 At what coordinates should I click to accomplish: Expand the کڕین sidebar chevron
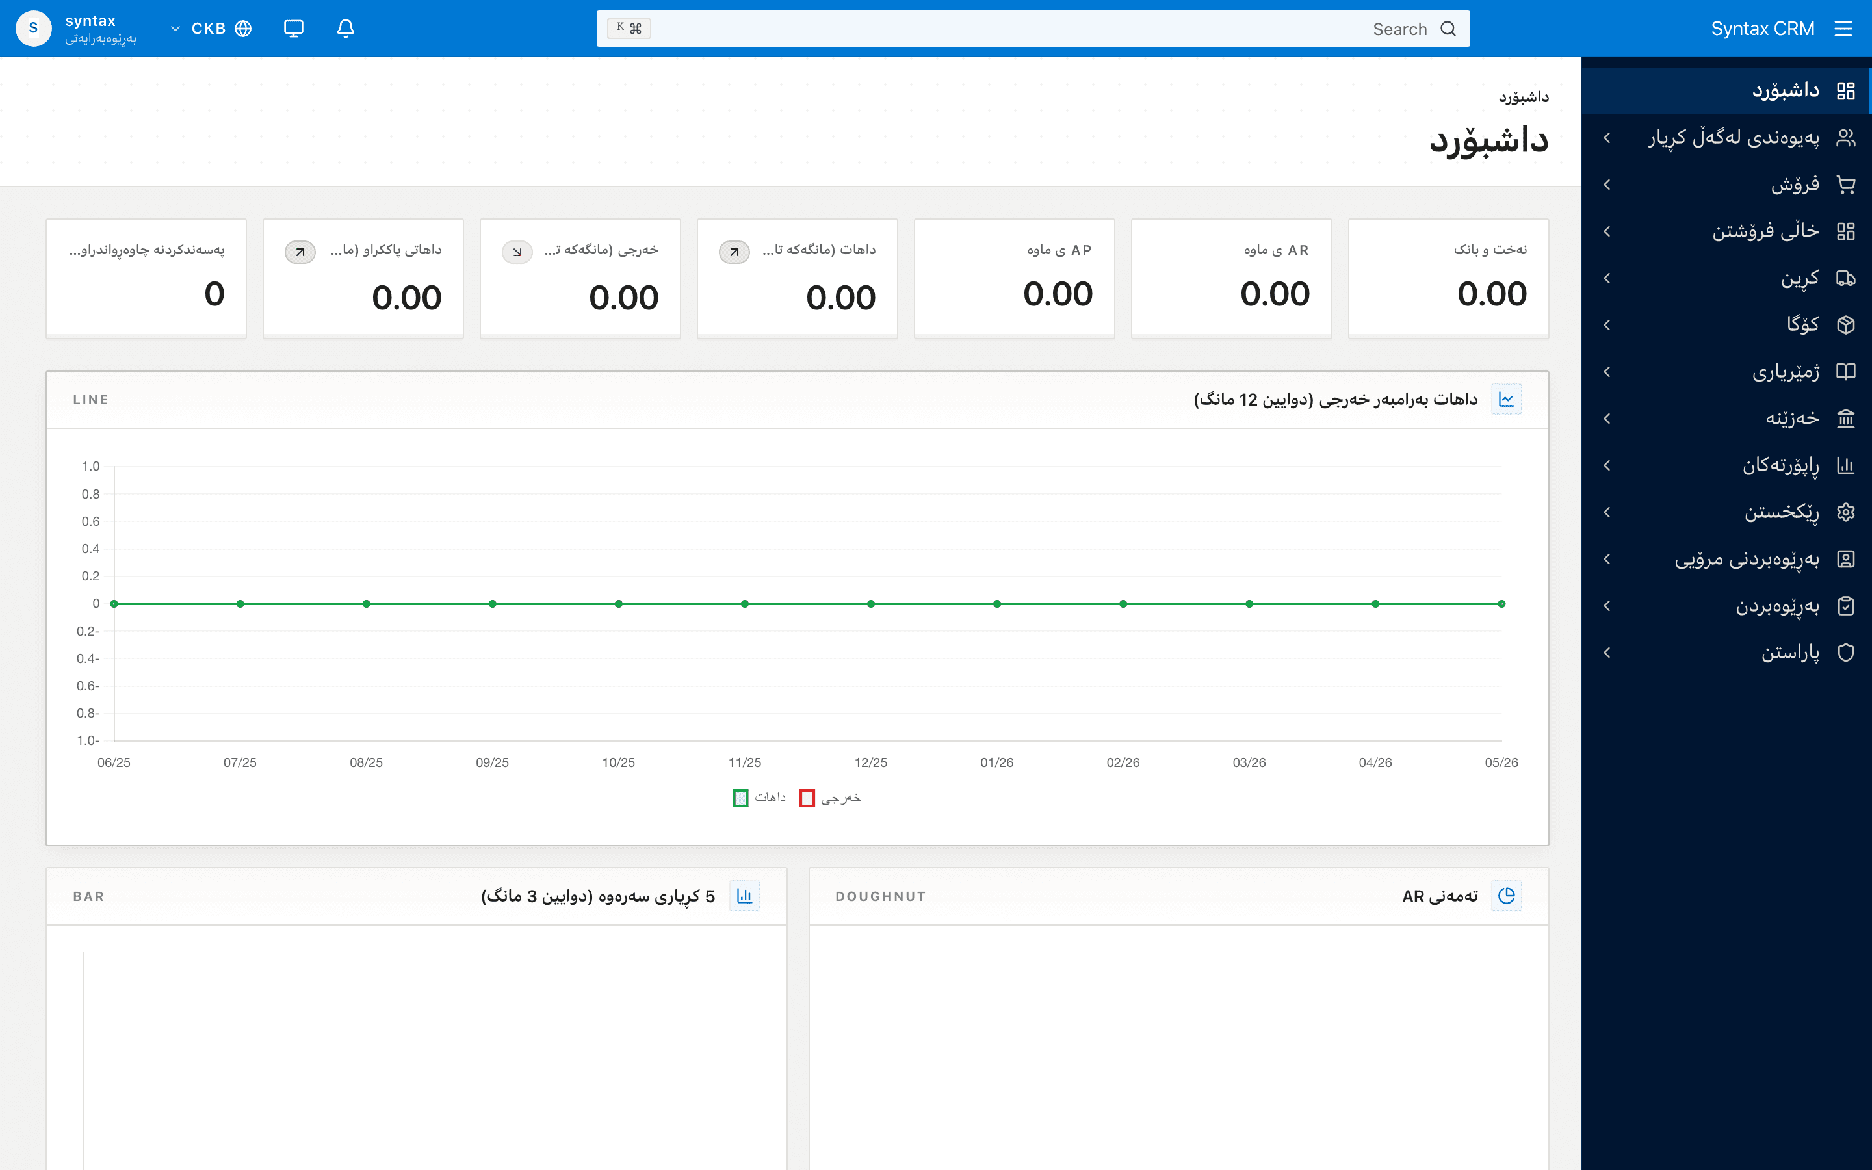1607,278
